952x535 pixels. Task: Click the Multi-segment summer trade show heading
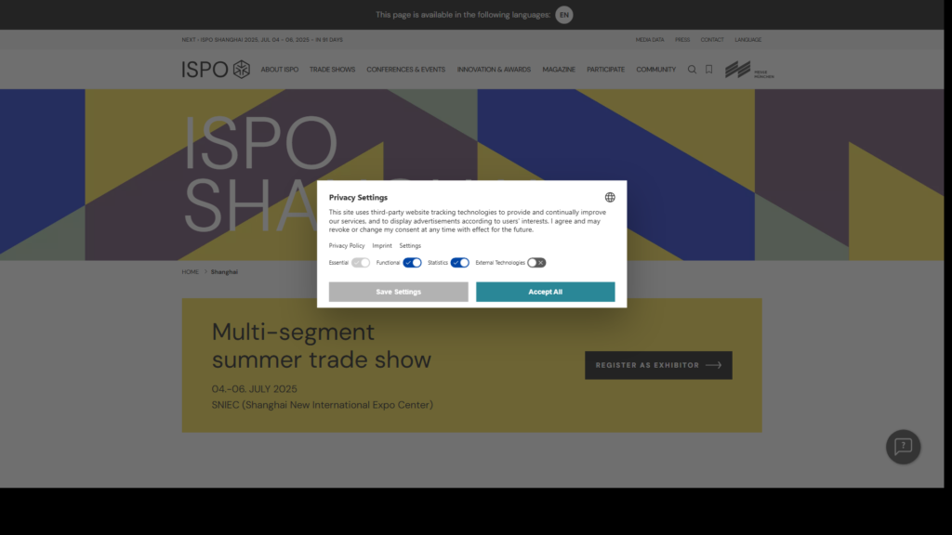321,346
